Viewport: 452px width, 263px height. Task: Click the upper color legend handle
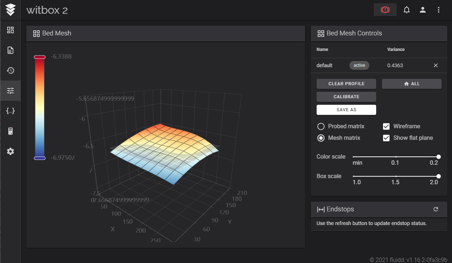click(40, 57)
